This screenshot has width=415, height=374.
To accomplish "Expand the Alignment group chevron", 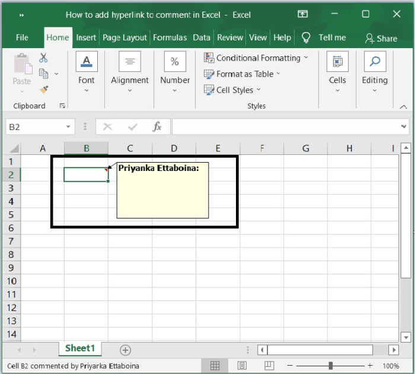I will 130,91.
